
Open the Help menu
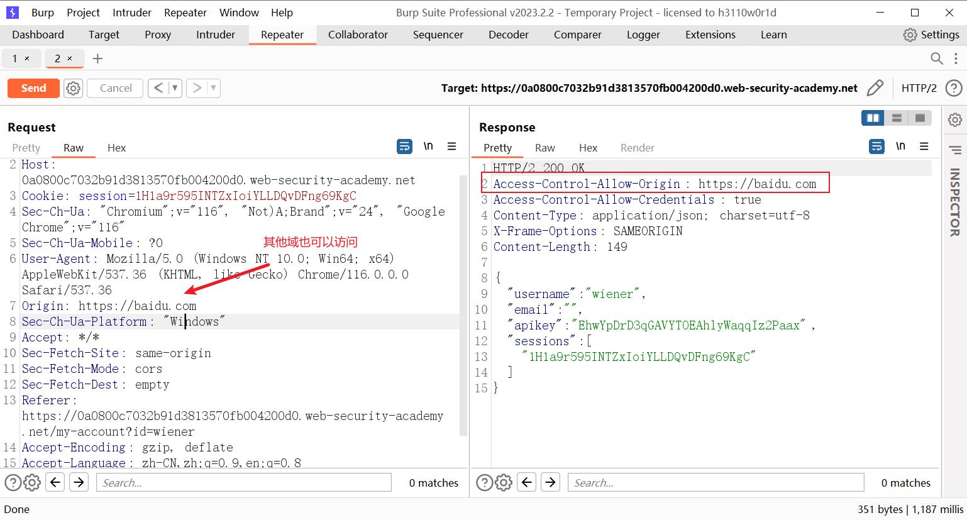pos(282,13)
